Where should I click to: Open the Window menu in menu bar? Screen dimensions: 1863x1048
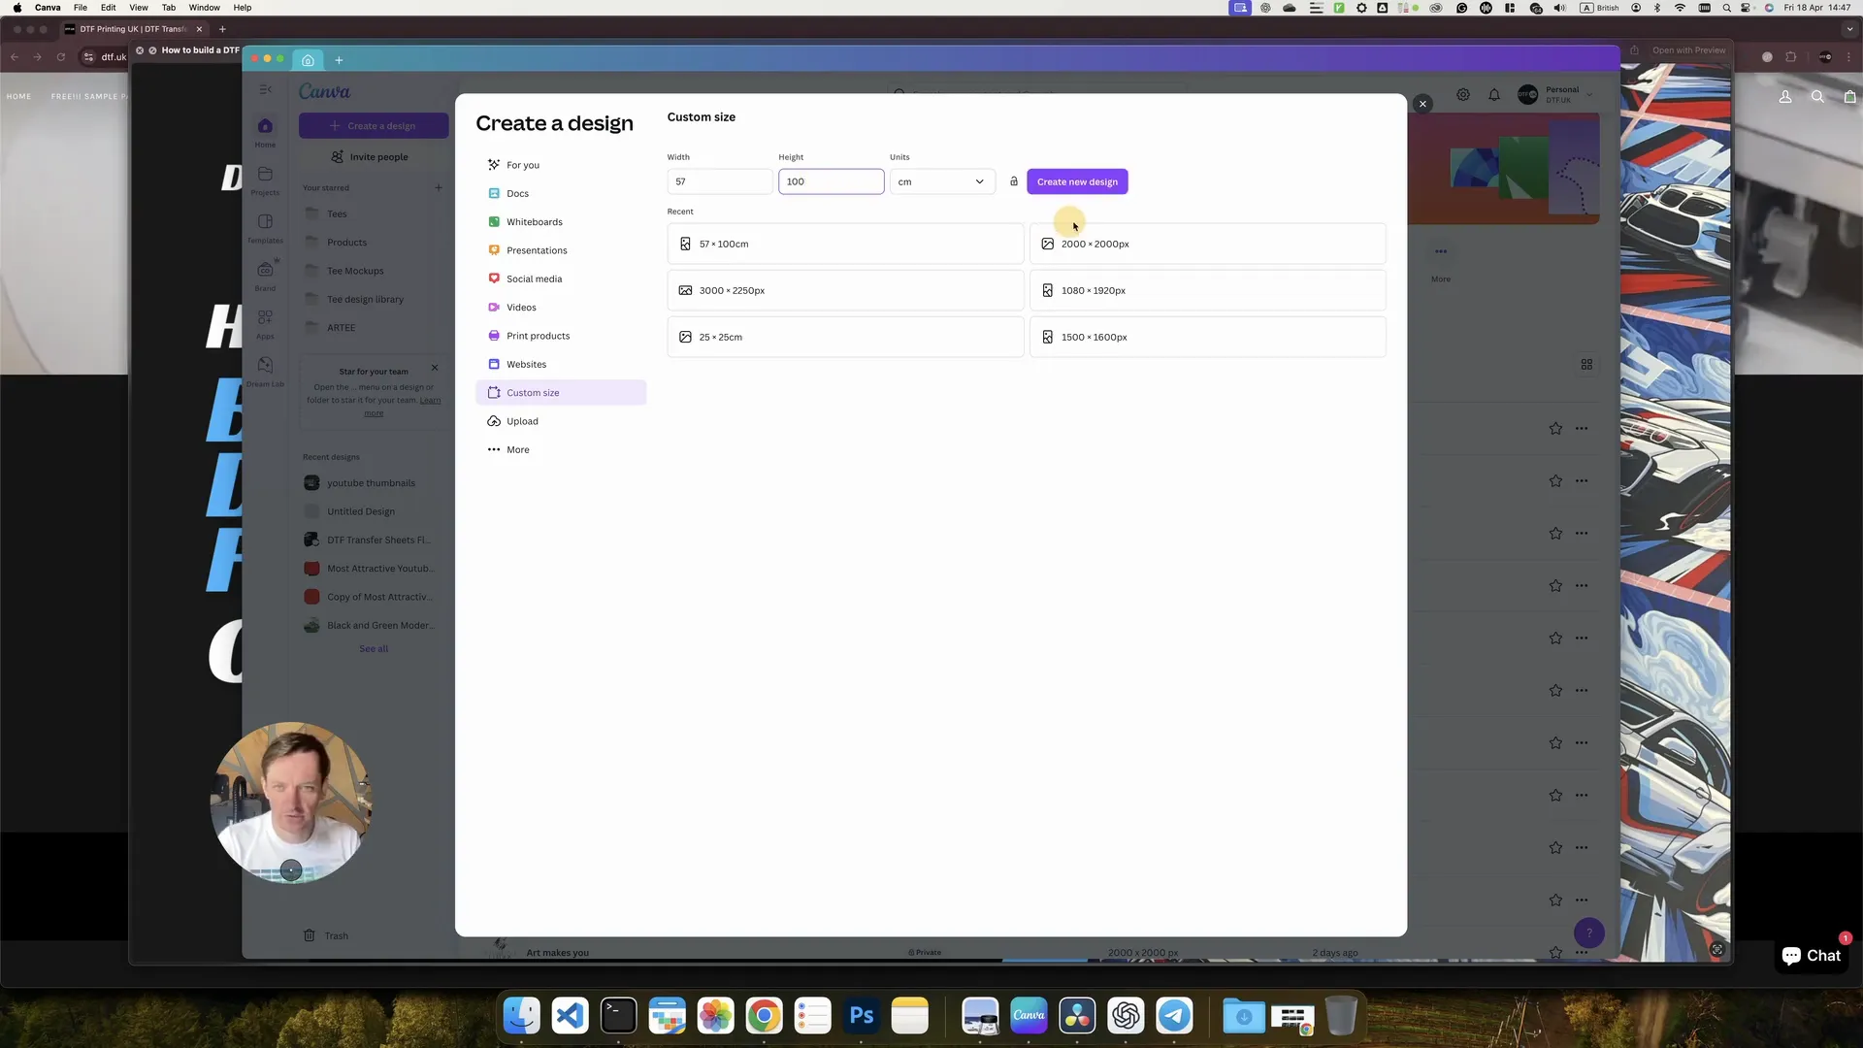pos(204,8)
